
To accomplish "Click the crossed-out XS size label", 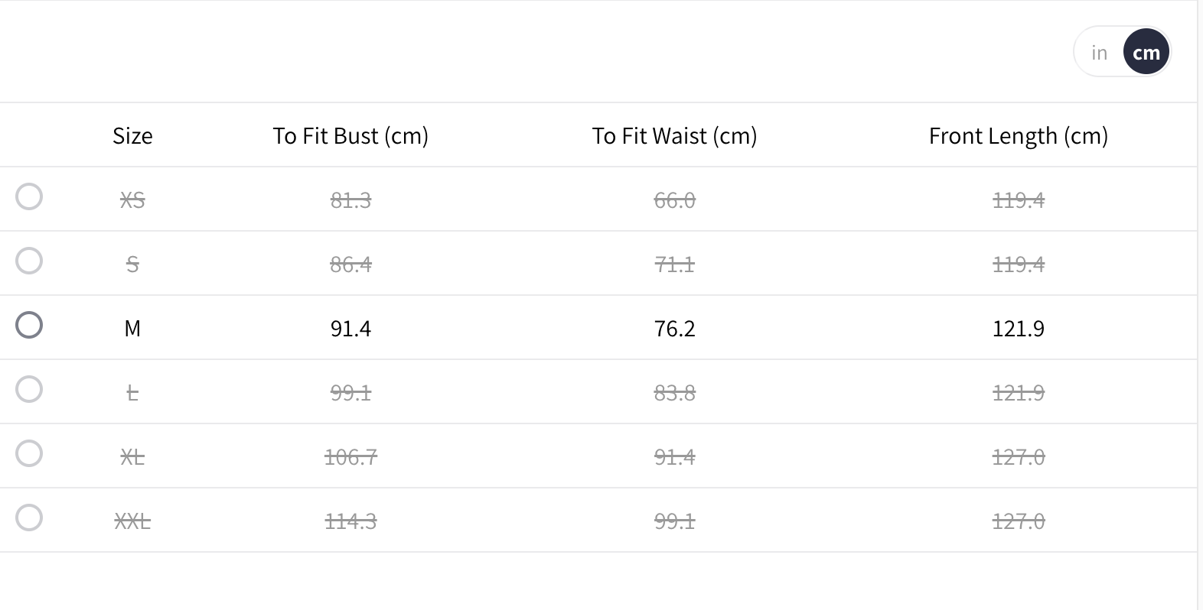I will point(132,200).
